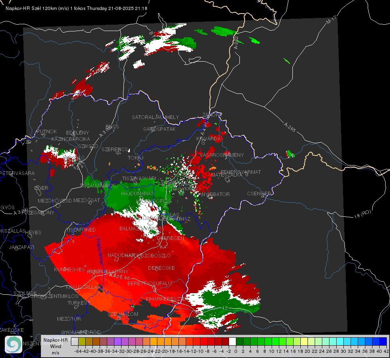The height and width of the screenshot is (358, 390).
Task: Select the HAJDUNANAS label
Action: point(137,193)
